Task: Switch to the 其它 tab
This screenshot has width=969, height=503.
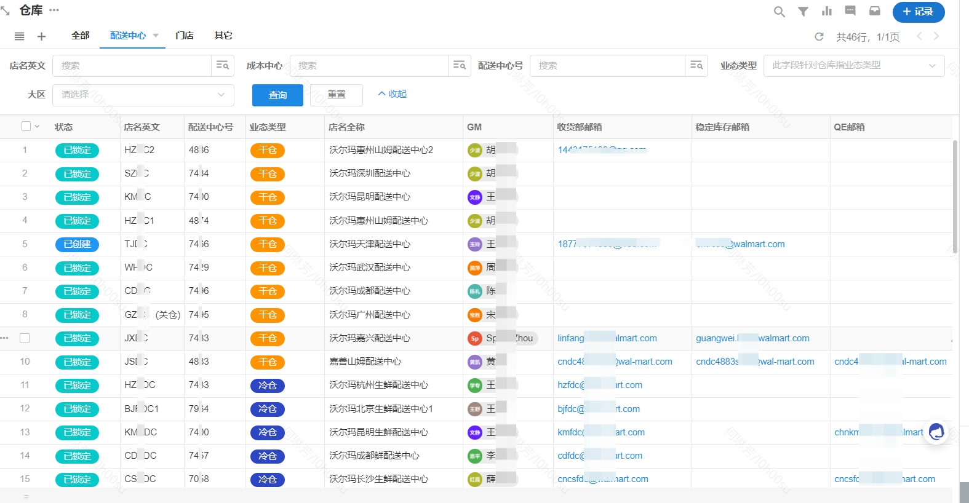Action: tap(223, 36)
